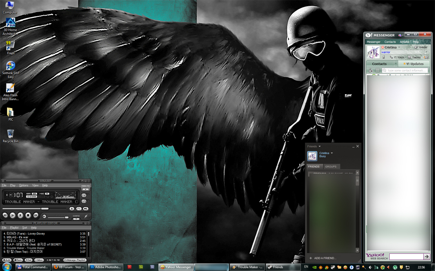
Task: Open the PIC folder on the desktop
Action: coord(10,114)
